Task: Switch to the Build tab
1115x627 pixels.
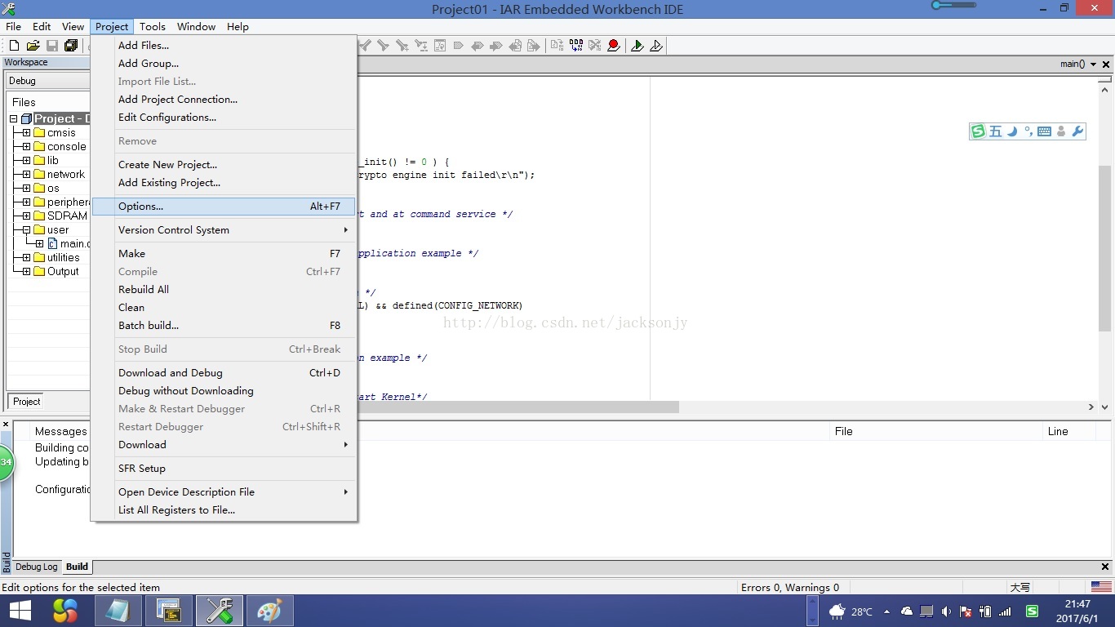Action: point(78,567)
